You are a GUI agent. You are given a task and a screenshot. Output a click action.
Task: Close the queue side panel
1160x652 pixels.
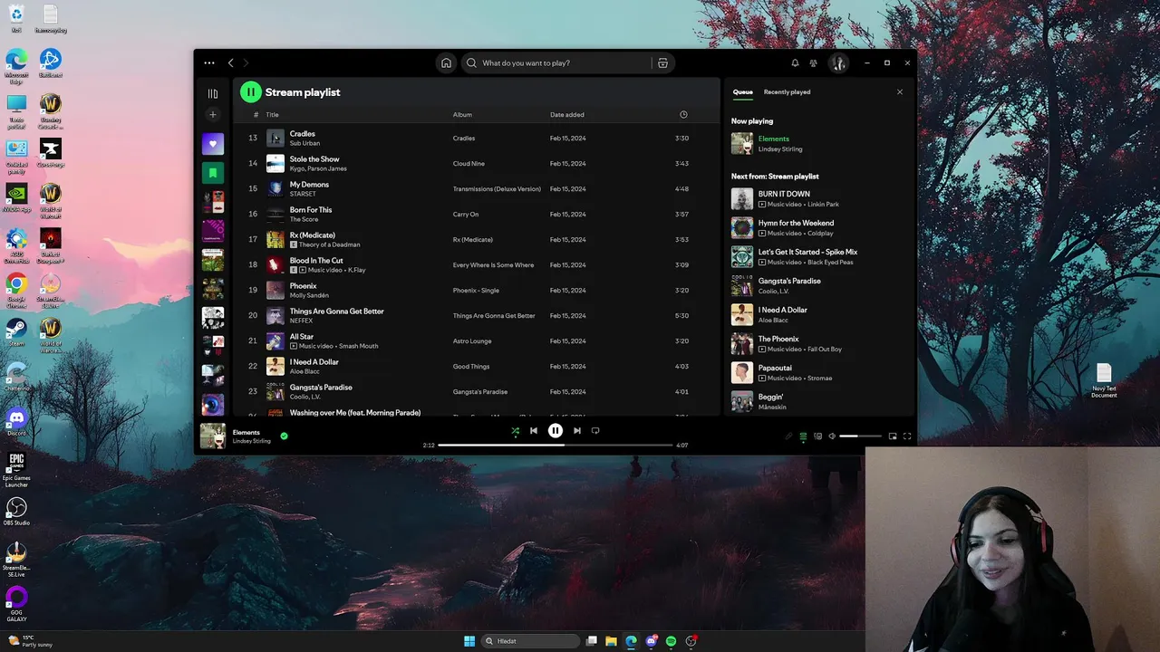click(x=900, y=92)
